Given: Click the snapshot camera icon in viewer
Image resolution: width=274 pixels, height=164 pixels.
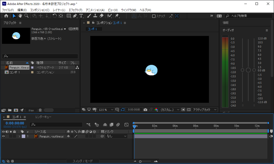Looking at the screenshot, I should (x=145, y=110).
